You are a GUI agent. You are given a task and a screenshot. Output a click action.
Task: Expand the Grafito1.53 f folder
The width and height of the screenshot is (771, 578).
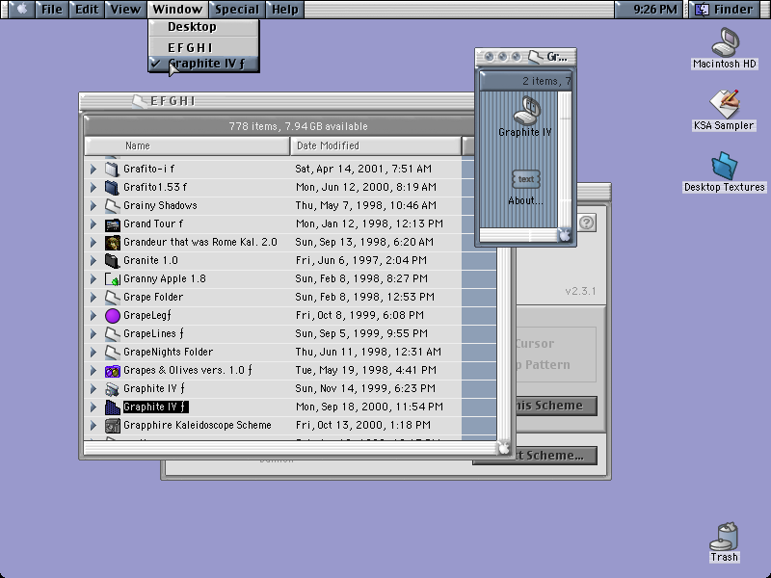coord(93,187)
